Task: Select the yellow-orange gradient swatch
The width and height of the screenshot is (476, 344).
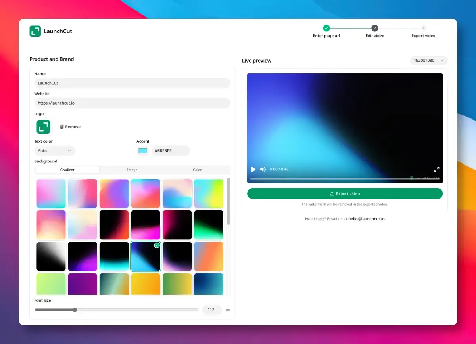Action: [146, 284]
